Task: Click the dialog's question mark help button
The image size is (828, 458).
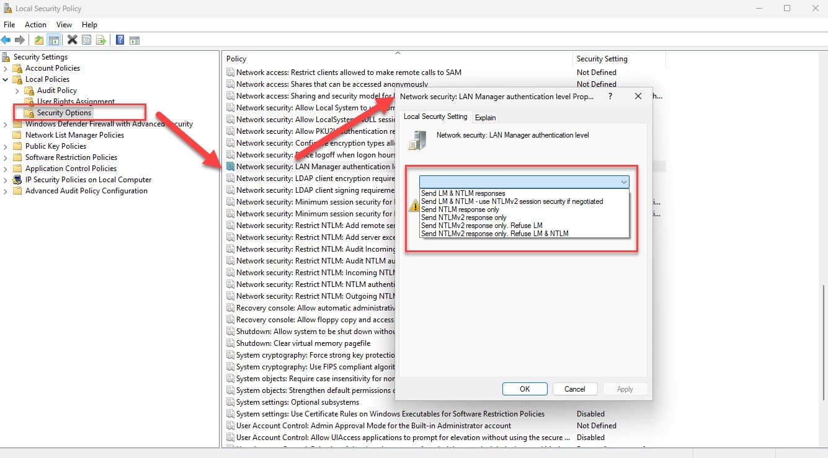Action: point(610,96)
